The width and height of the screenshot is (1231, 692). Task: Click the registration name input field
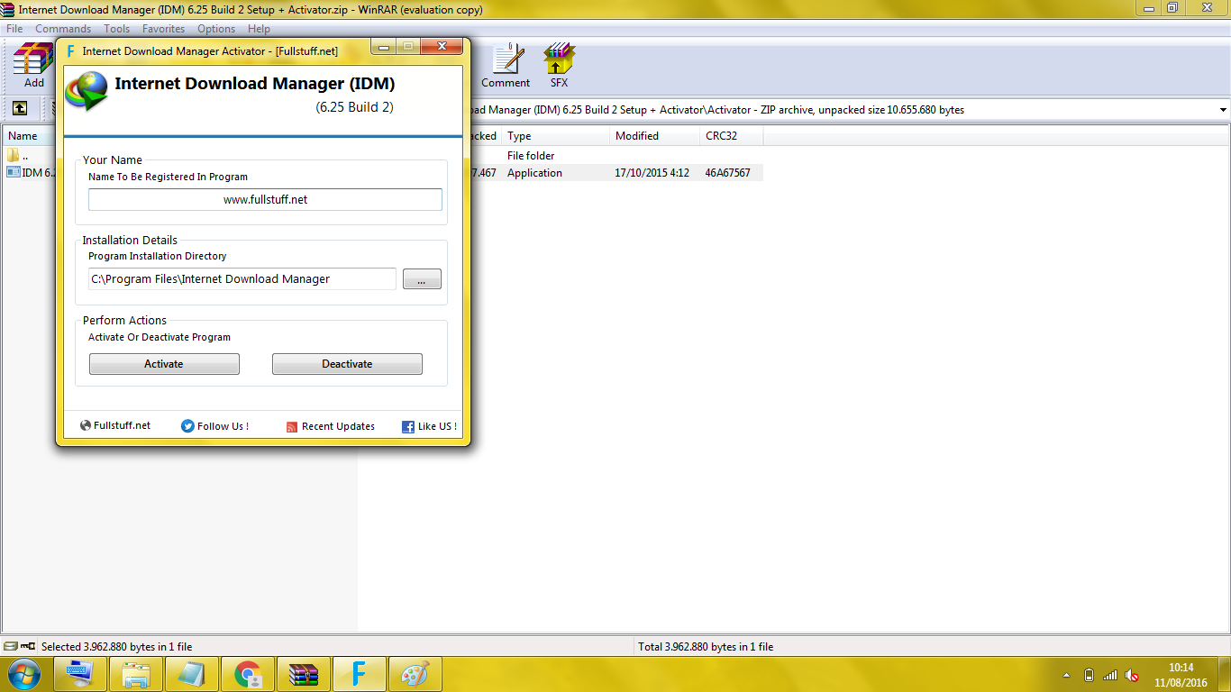pos(264,199)
